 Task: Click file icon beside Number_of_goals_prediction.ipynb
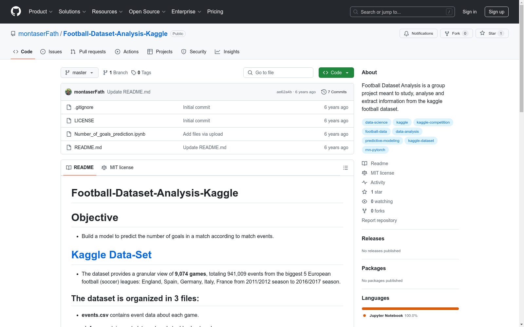pos(69,134)
